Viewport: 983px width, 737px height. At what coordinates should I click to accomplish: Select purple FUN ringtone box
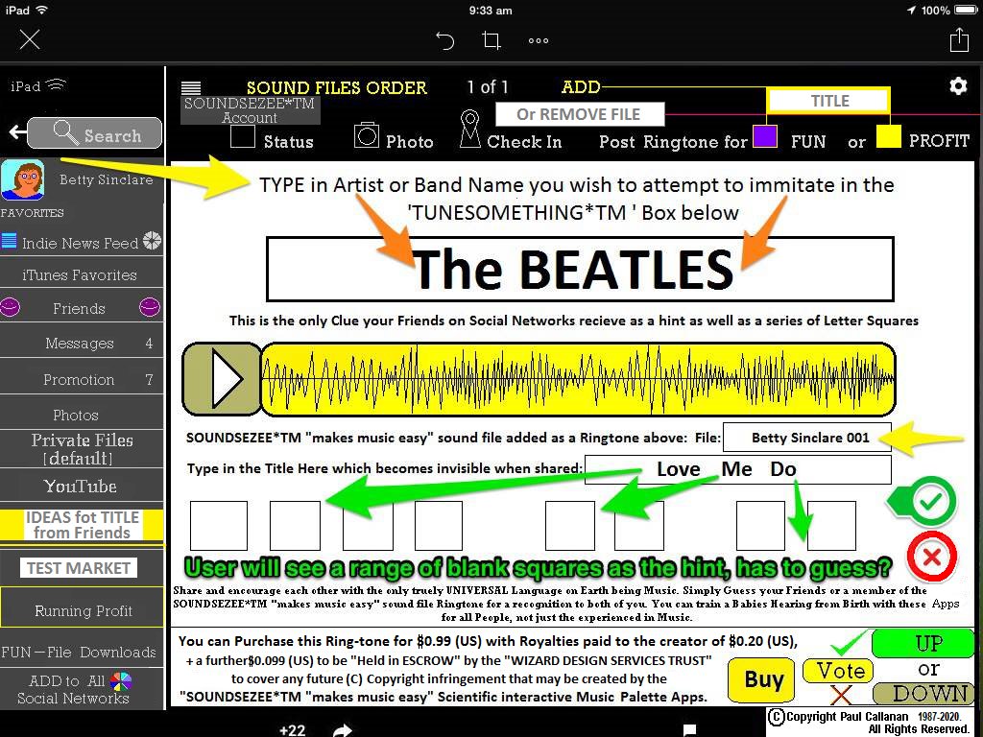(765, 136)
